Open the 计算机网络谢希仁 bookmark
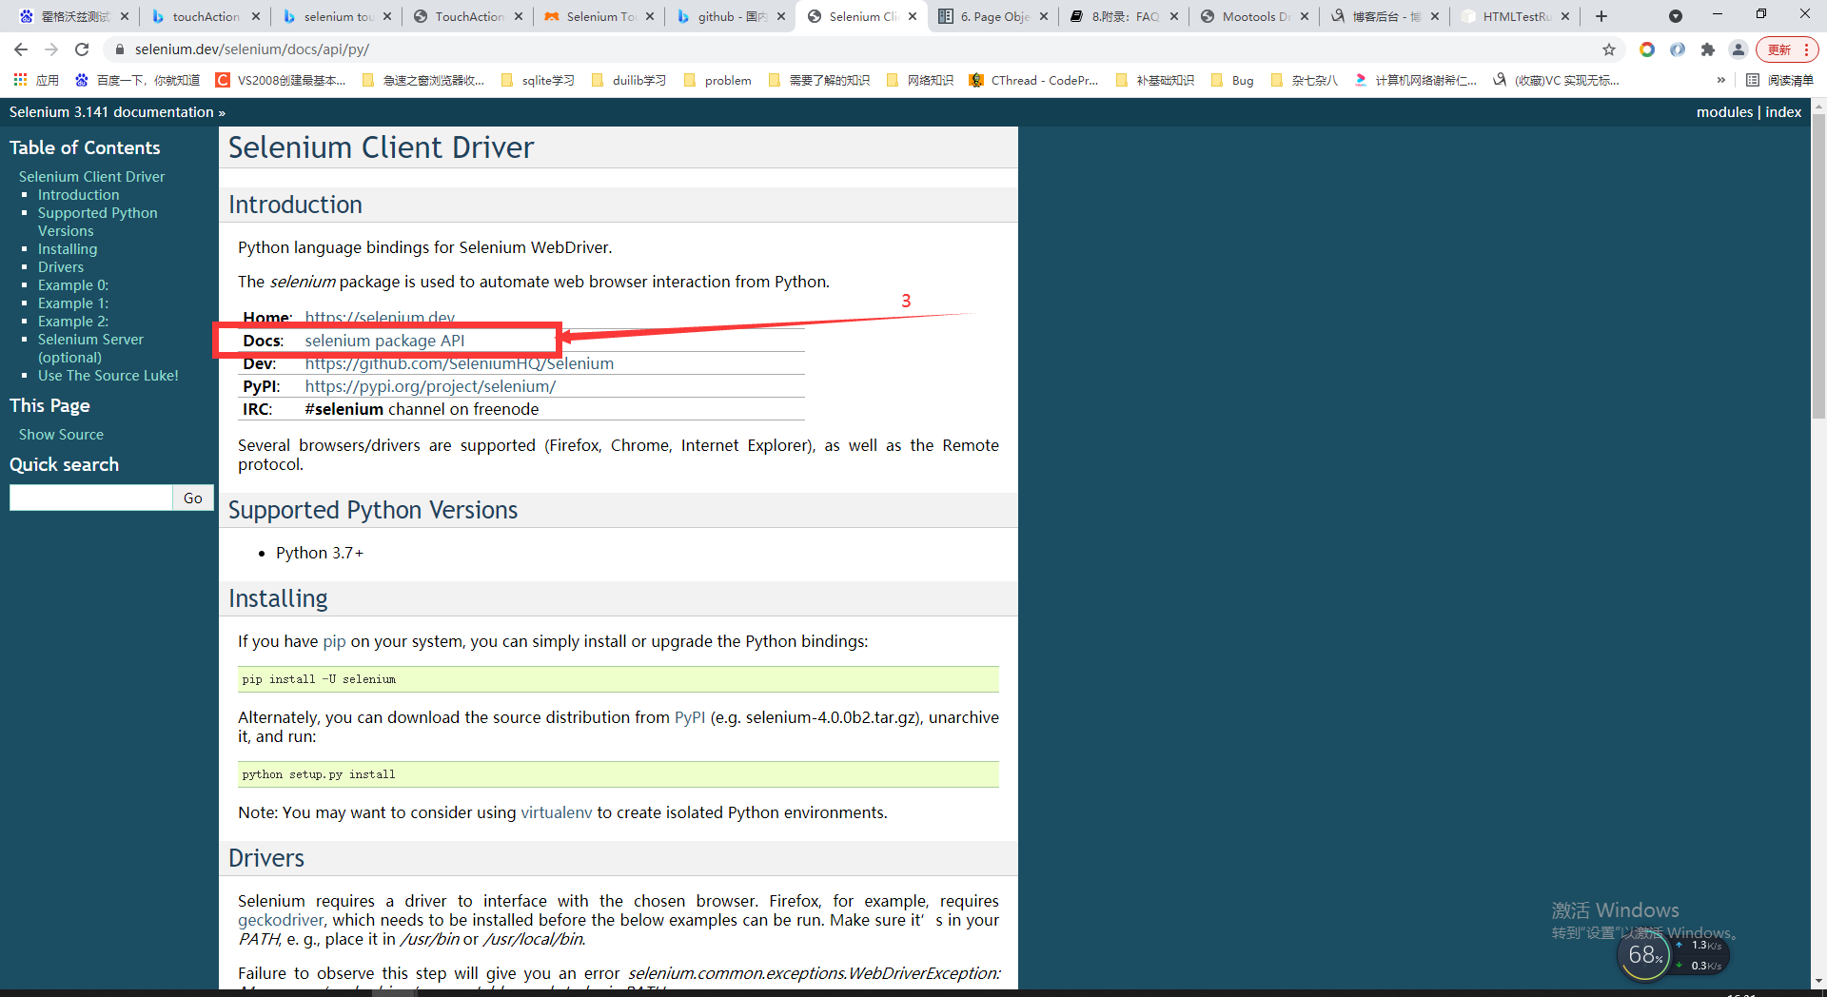1827x997 pixels. tap(1416, 80)
